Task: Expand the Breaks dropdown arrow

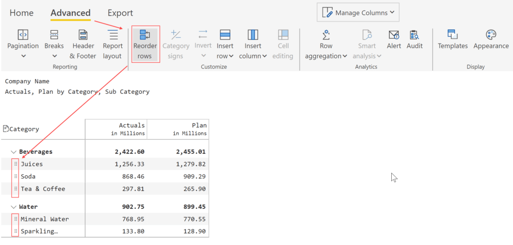Action: 54,56
